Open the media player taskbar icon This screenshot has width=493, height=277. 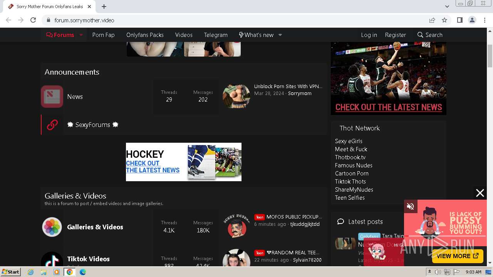point(57,272)
